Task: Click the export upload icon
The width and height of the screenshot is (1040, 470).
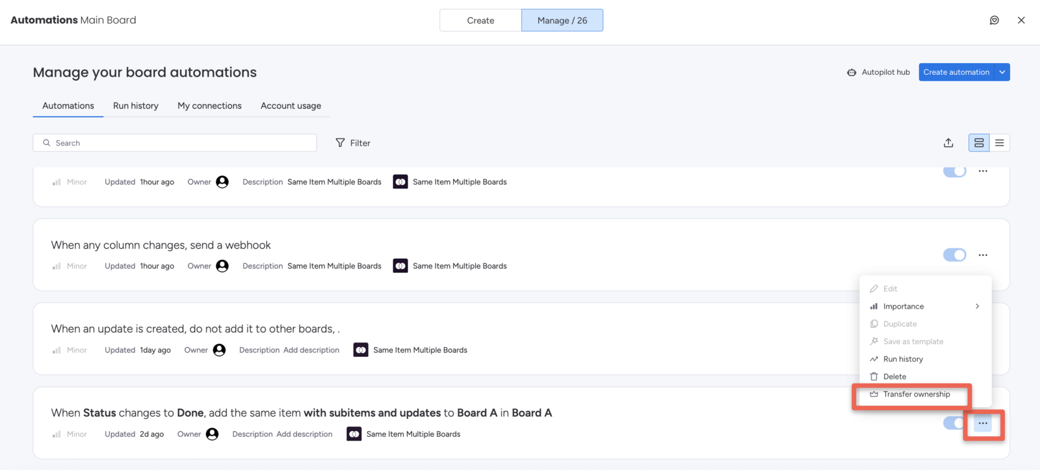Action: coord(948,143)
